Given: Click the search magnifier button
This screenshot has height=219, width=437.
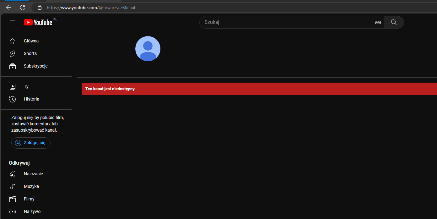Looking at the screenshot, I should [x=394, y=22].
